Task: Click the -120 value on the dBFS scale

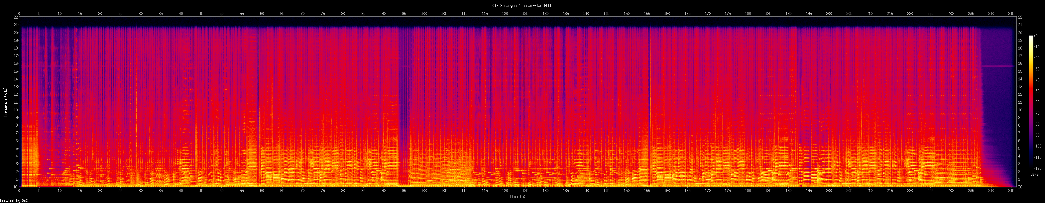Action: pos(1038,168)
